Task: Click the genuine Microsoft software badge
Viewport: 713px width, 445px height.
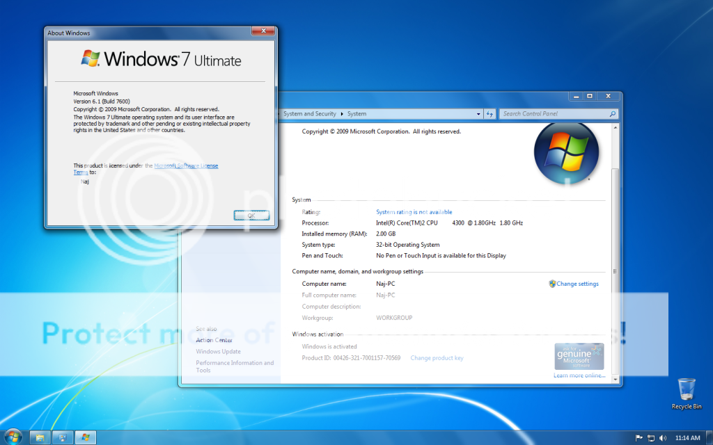Action: (x=579, y=357)
